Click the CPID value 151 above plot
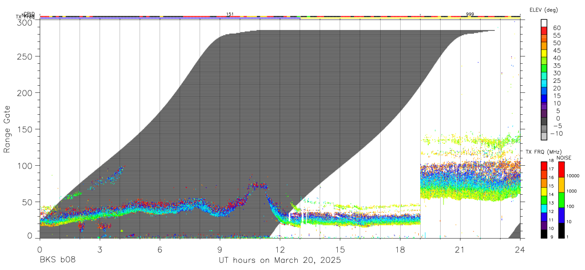This screenshot has height=270, width=585. click(x=230, y=14)
